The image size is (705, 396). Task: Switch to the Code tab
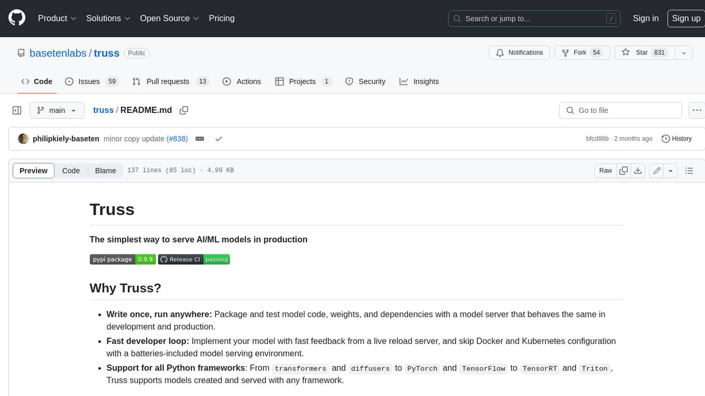[x=37, y=81]
